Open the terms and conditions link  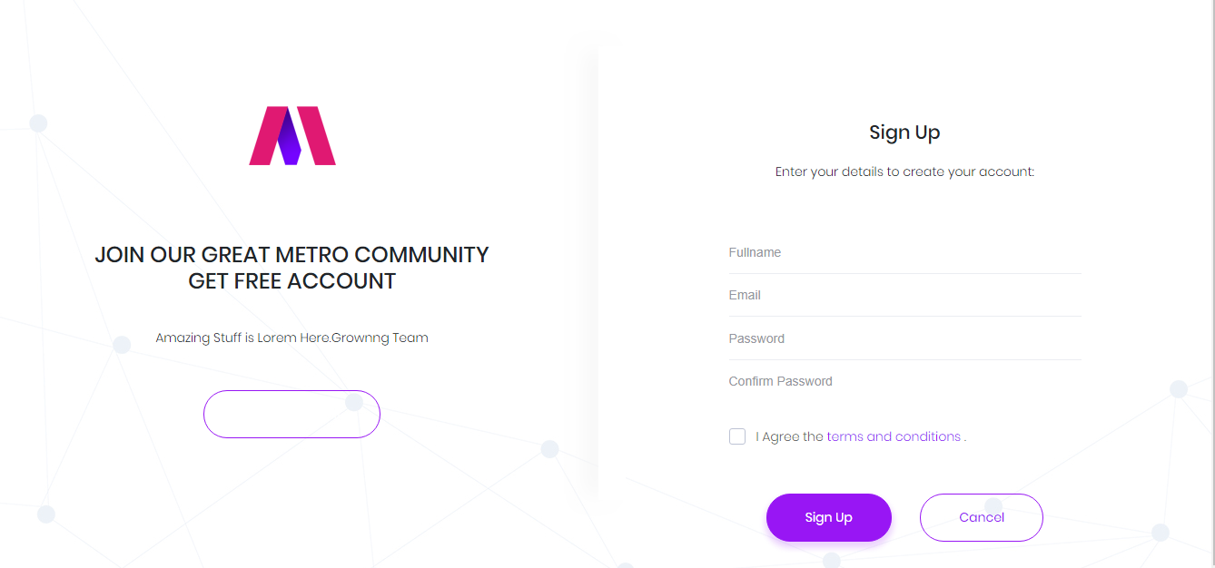pyautogui.click(x=894, y=436)
